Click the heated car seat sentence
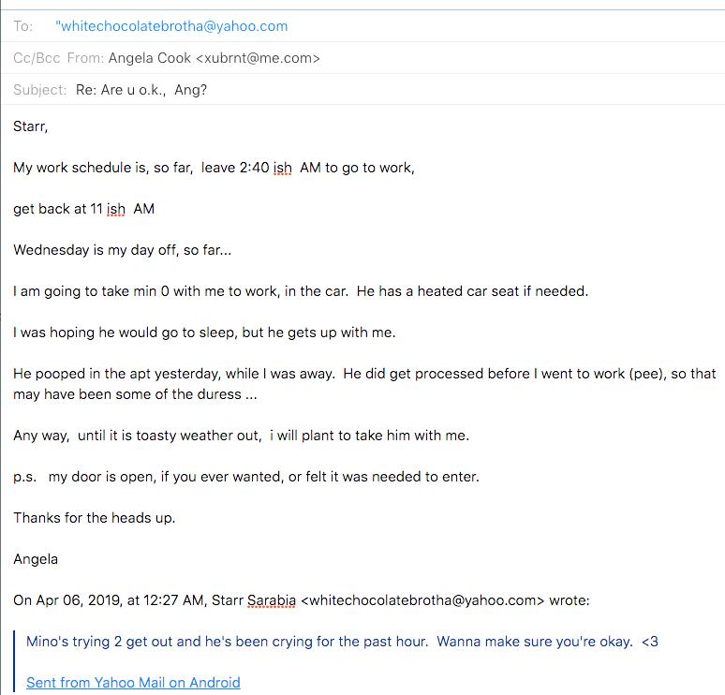The height and width of the screenshot is (695, 725). click(472, 291)
